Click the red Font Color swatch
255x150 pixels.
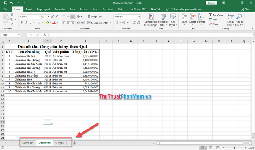54,23
